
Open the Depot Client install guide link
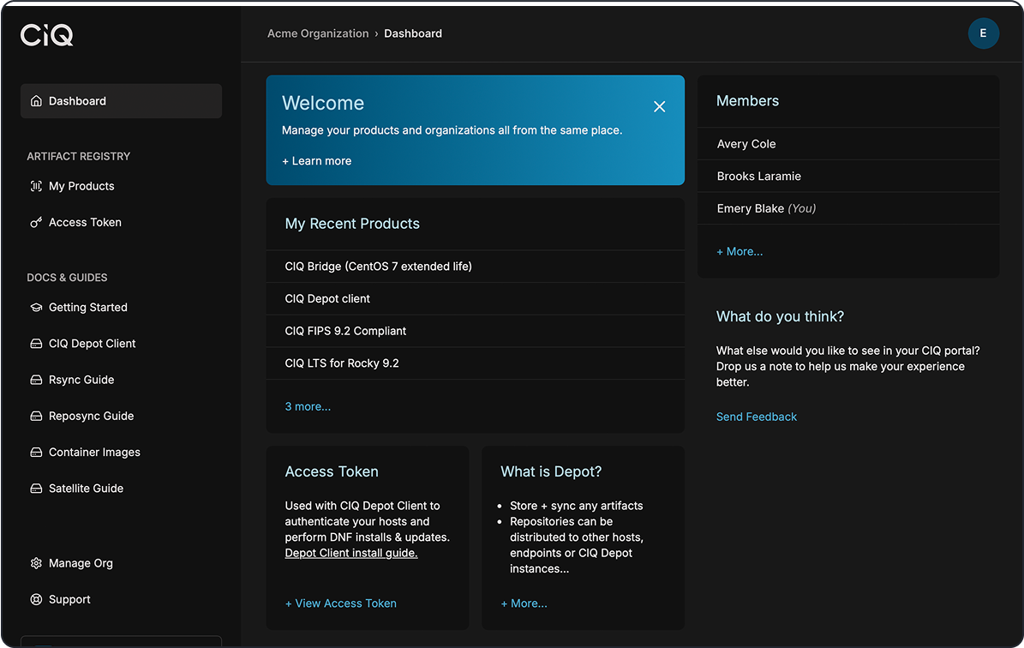351,553
